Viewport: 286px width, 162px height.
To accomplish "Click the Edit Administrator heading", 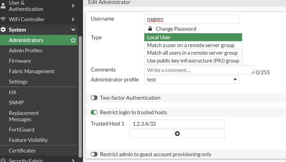I will pyautogui.click(x=109, y=2).
